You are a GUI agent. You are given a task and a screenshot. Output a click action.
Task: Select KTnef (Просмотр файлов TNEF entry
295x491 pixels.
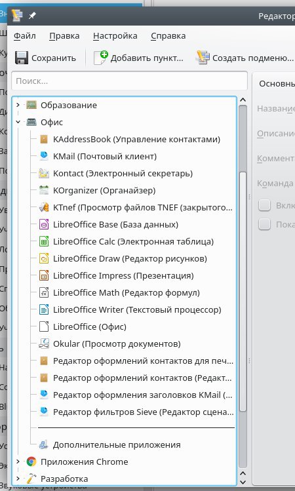(x=143, y=207)
